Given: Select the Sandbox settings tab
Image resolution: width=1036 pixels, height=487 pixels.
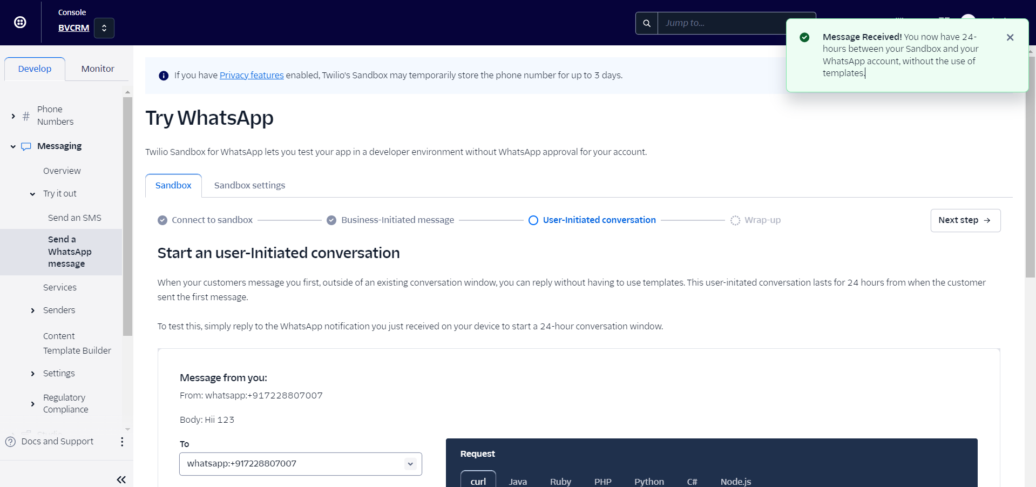Looking at the screenshot, I should click(249, 185).
